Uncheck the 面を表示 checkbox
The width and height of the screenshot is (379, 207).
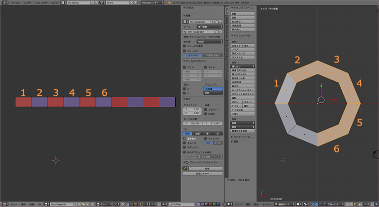[x=185, y=138]
